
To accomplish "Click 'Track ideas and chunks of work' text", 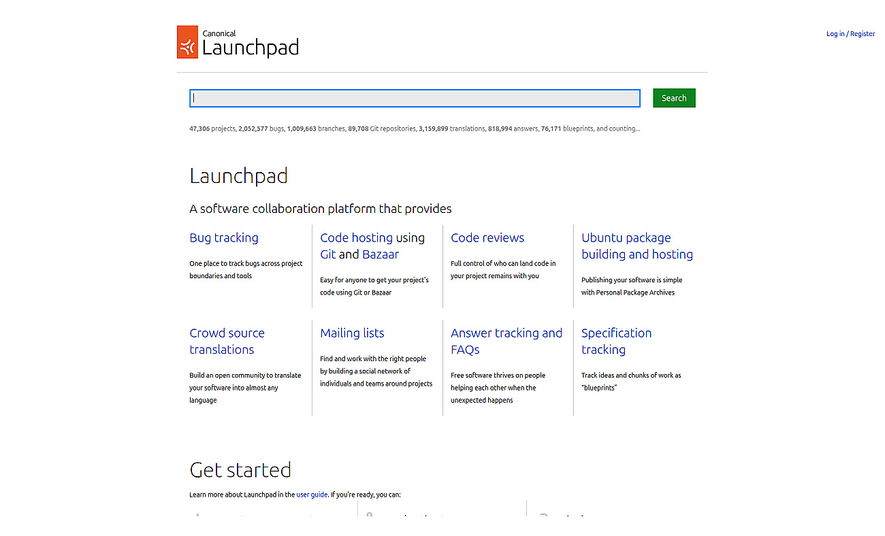I will (631, 381).
